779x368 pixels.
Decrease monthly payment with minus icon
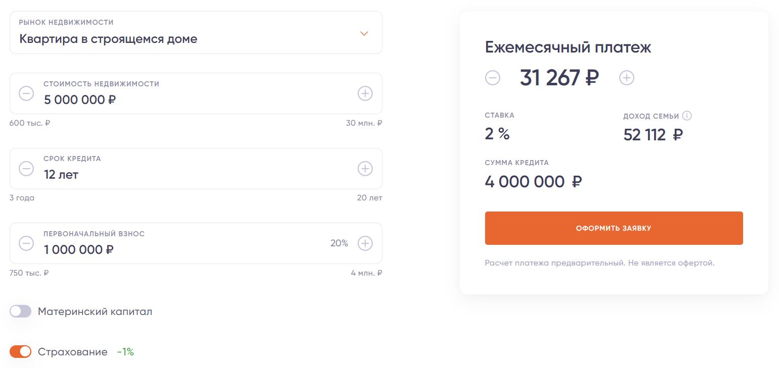[493, 78]
